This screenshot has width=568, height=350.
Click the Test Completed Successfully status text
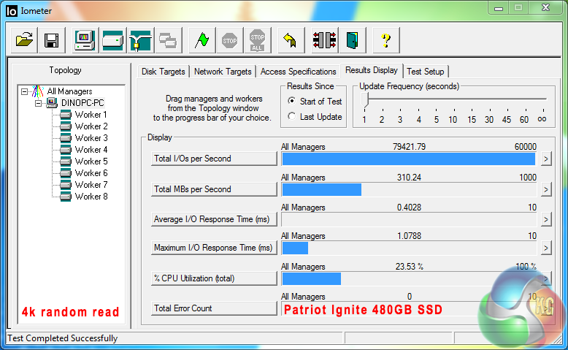(62, 338)
